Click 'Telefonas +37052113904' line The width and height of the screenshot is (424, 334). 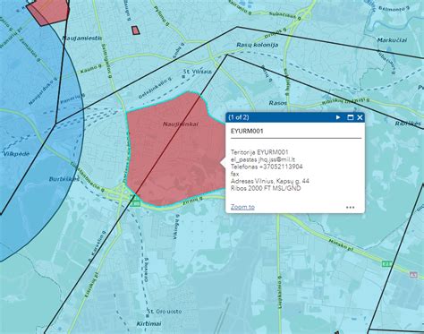pyautogui.click(x=267, y=167)
